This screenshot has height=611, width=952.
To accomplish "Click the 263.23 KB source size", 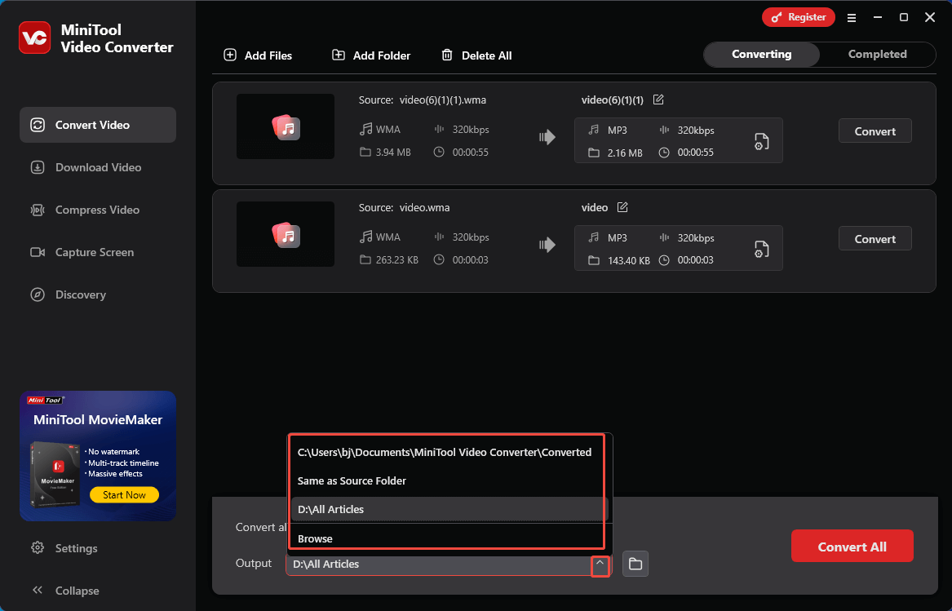I will point(397,260).
